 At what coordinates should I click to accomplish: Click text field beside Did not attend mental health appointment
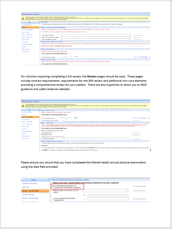coord(108,199)
